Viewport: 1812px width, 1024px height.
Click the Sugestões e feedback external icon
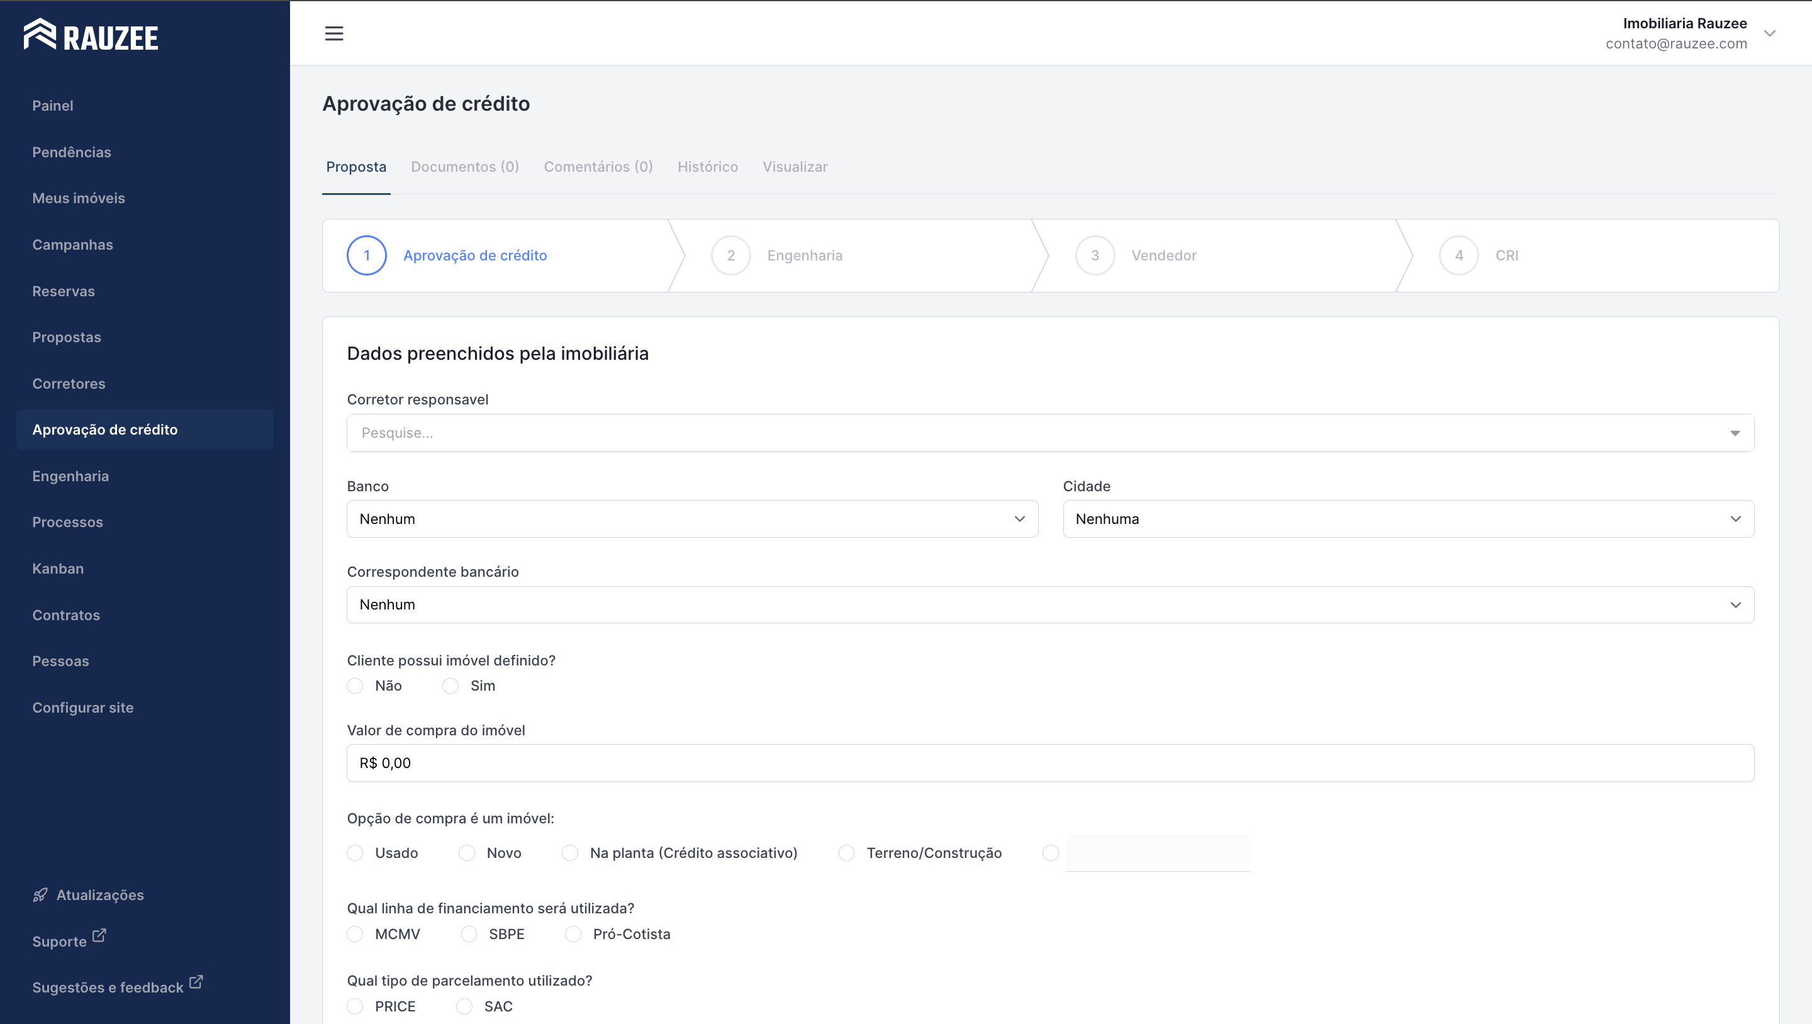(196, 982)
